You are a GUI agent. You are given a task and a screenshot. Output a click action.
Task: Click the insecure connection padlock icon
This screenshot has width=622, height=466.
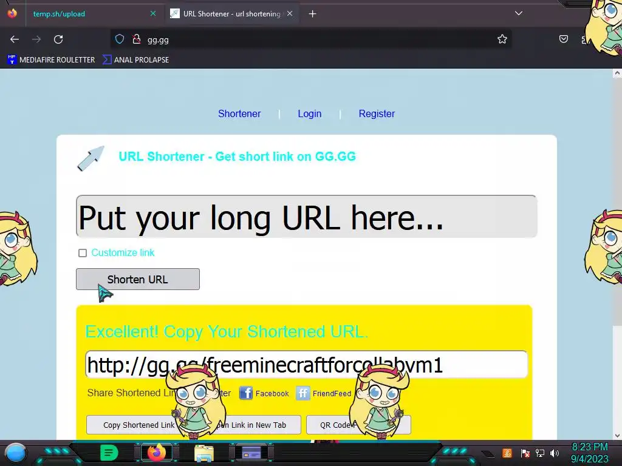coord(137,39)
